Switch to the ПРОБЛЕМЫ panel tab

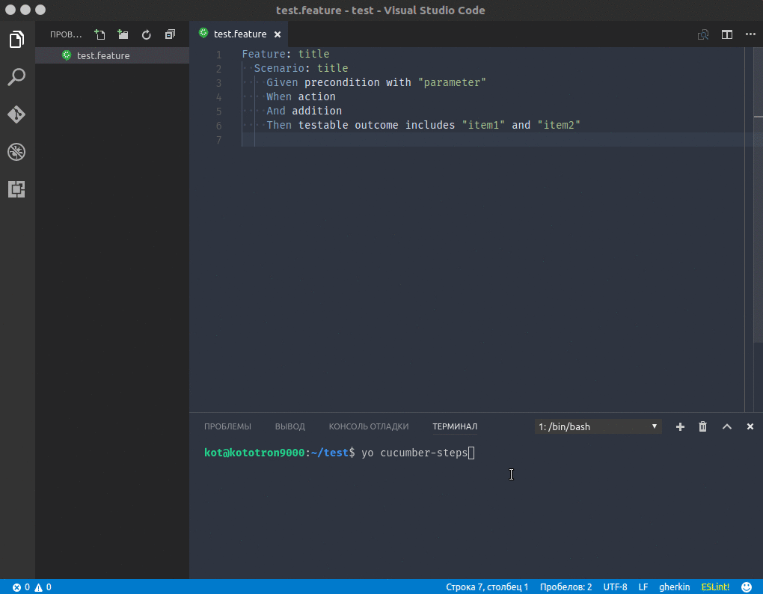click(227, 426)
